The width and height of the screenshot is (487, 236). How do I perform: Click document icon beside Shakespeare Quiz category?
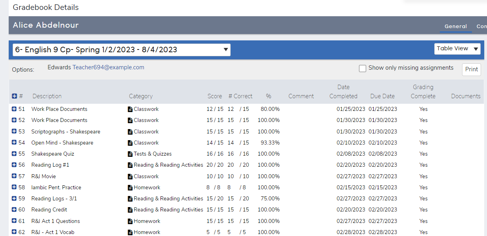tap(130, 154)
